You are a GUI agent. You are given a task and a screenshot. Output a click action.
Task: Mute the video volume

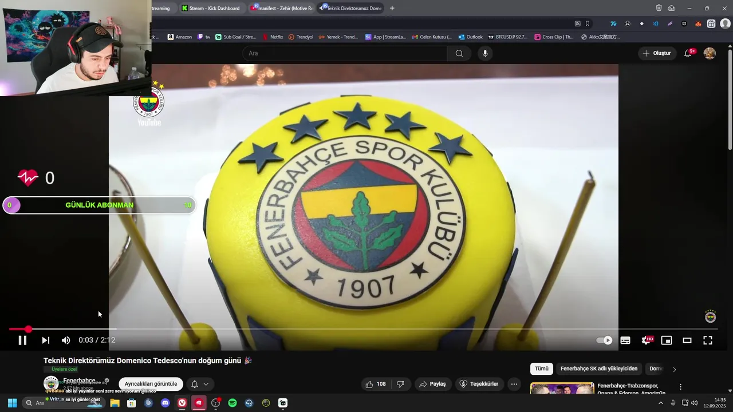coord(66,340)
